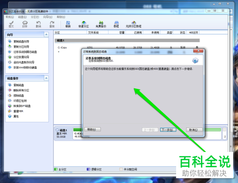The image size is (238, 183).
Task: Click 下一步 (Next) in the migration dialog
Action: point(168,130)
